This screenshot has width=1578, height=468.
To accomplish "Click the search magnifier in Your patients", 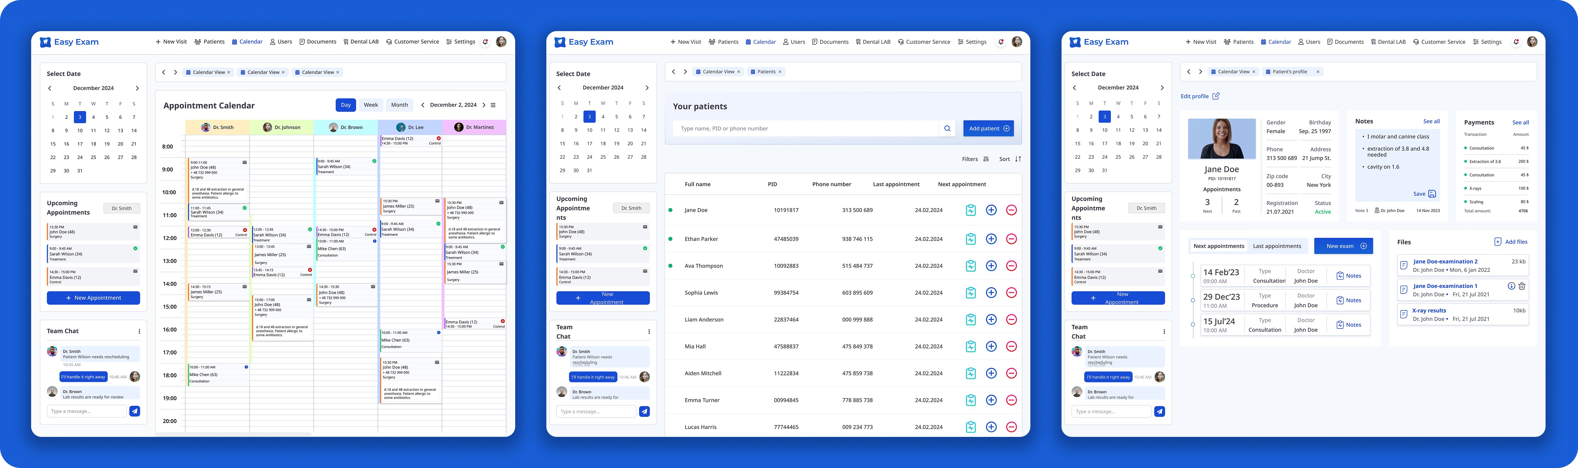I will coord(947,128).
